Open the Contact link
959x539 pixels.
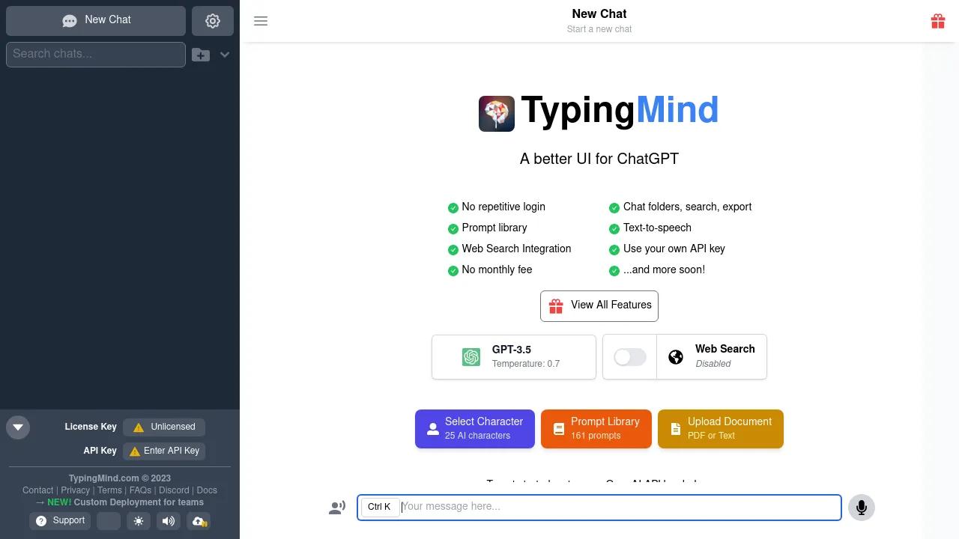[37, 490]
